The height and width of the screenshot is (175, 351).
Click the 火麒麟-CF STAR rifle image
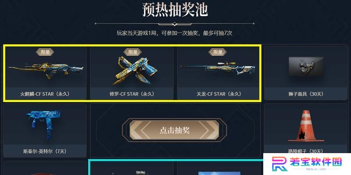46,70
